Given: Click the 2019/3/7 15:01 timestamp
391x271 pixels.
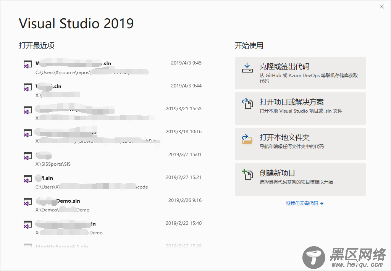Looking at the screenshot, I should 185,155.
